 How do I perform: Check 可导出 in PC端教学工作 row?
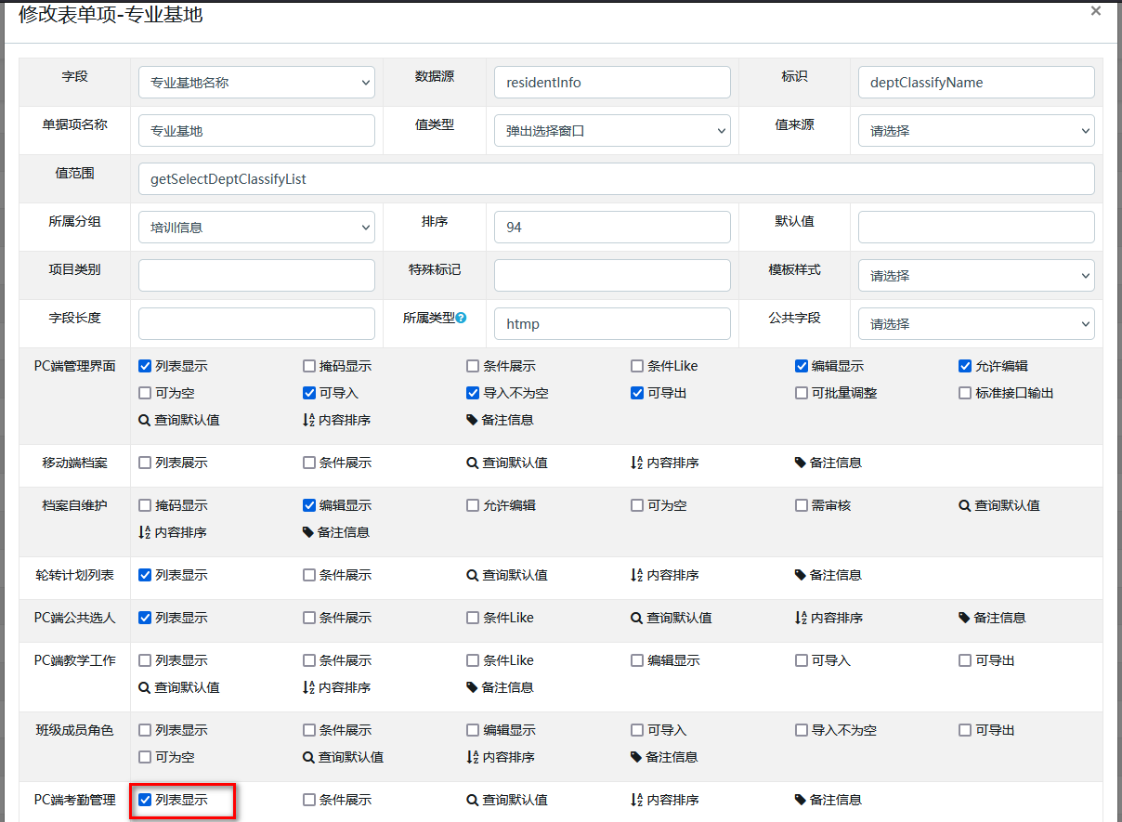point(965,660)
